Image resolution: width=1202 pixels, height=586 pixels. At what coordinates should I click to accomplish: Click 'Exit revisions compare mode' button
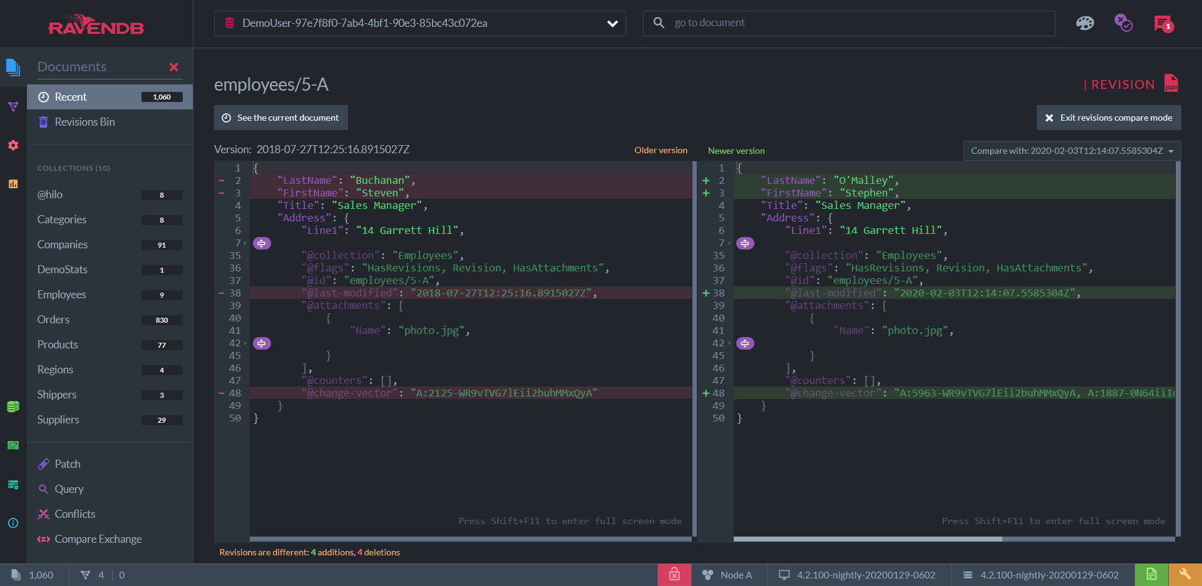[x=1109, y=118]
